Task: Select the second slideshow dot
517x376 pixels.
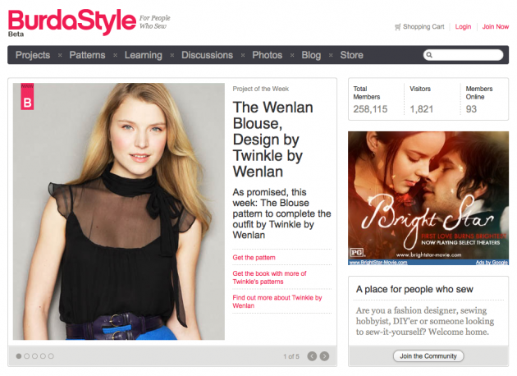Action: 27,356
